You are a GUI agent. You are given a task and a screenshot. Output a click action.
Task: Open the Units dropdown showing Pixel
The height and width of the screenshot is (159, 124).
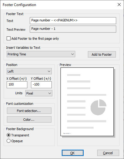coord(39,93)
